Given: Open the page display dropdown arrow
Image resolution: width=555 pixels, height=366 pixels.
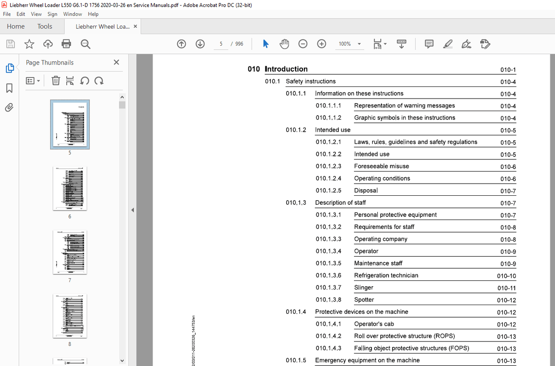Looking at the screenshot, I should (385, 44).
